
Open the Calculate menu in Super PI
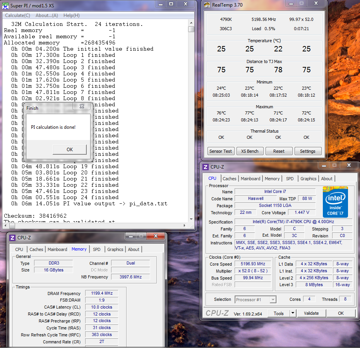18,15
